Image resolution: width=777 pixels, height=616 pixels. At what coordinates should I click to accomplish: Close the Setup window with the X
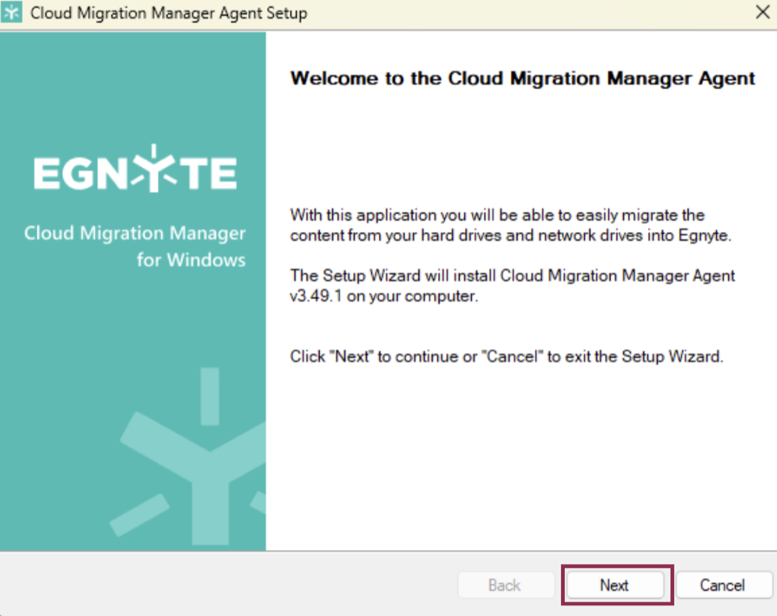tap(761, 13)
